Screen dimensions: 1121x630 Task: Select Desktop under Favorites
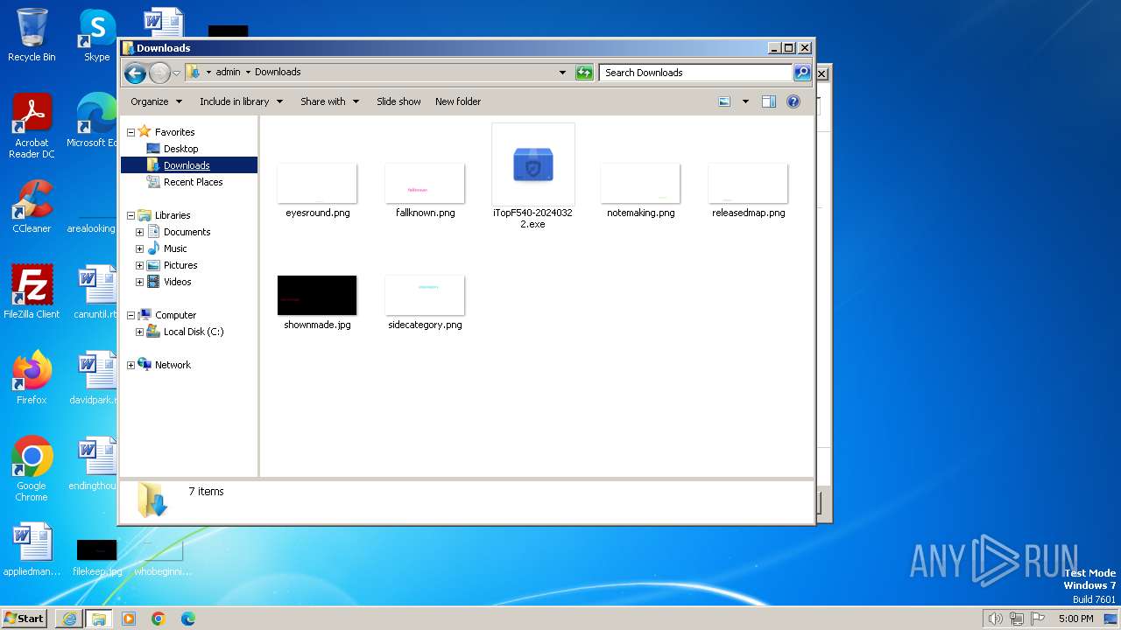(181, 149)
